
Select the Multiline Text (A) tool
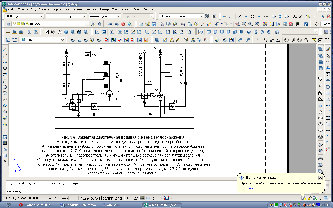point(5,162)
